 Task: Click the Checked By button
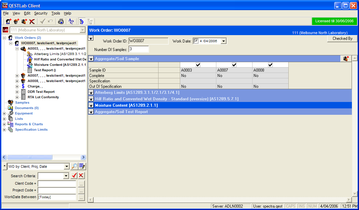pyautogui.click(x=342, y=38)
